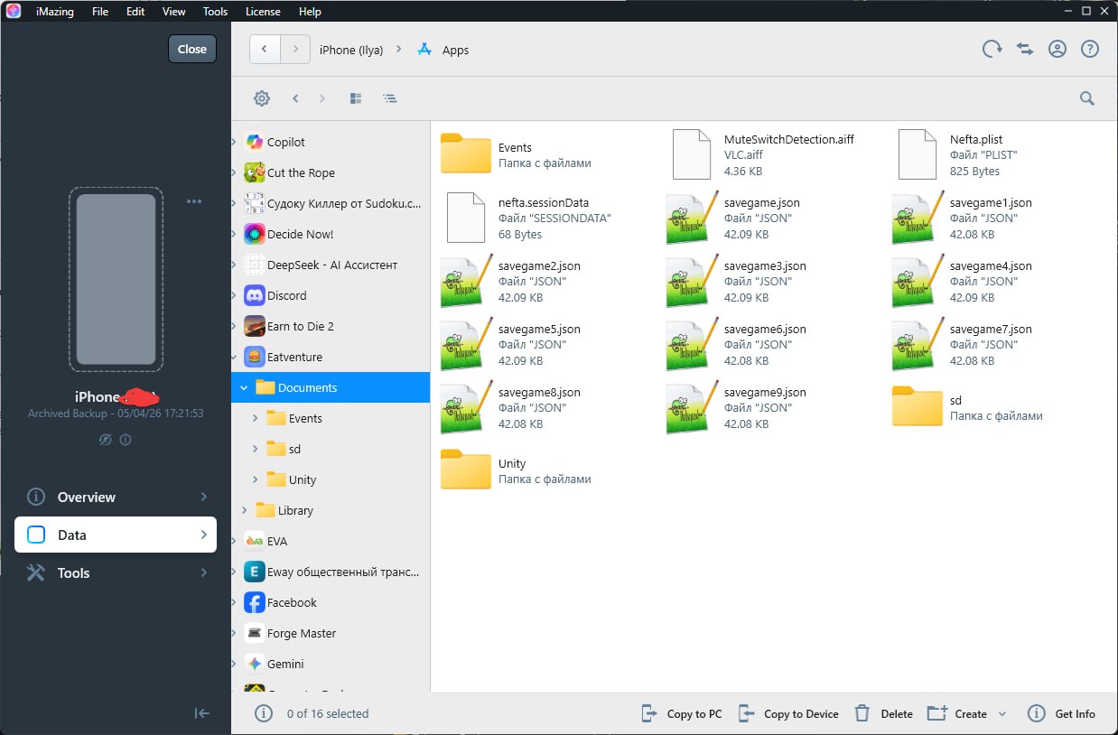Click the selection info icon in status bar
1118x735 pixels.
[264, 713]
